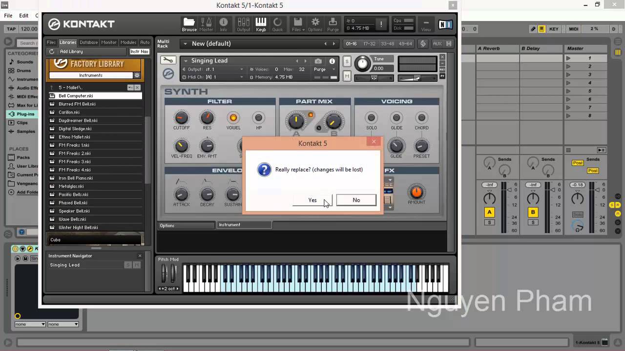Go up from the 5 - Mallet folder

pos(52,88)
